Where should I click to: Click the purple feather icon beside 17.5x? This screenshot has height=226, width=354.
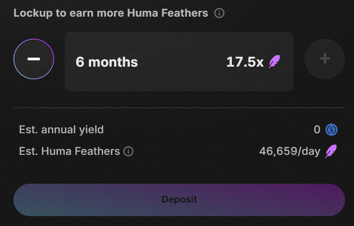[274, 61]
